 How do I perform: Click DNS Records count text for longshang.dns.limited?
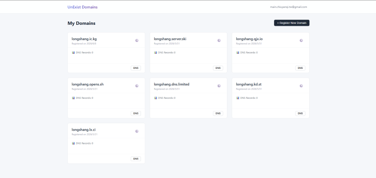coord(167,98)
